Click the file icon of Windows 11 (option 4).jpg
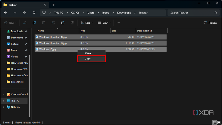This screenshot has height=125, width=222. point(37,37)
